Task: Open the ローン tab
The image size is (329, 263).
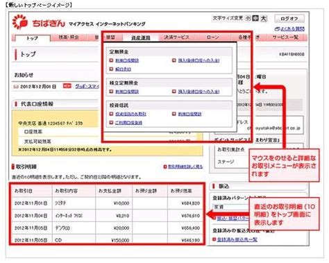Action: pos(213,37)
